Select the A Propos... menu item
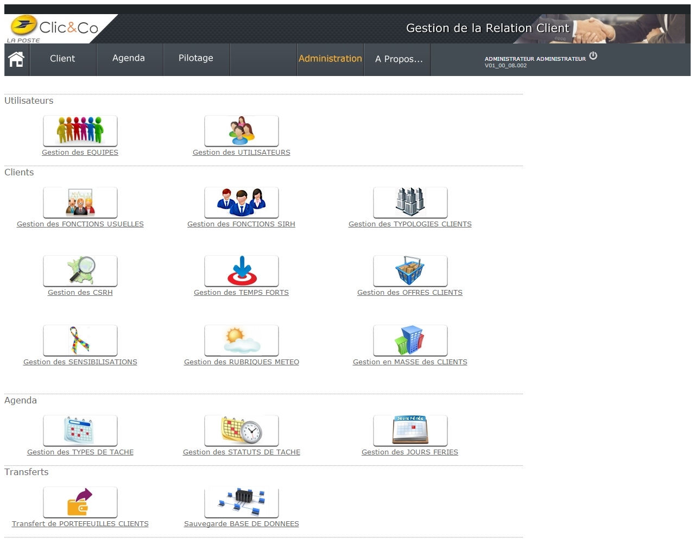695x556 pixels. pos(399,59)
